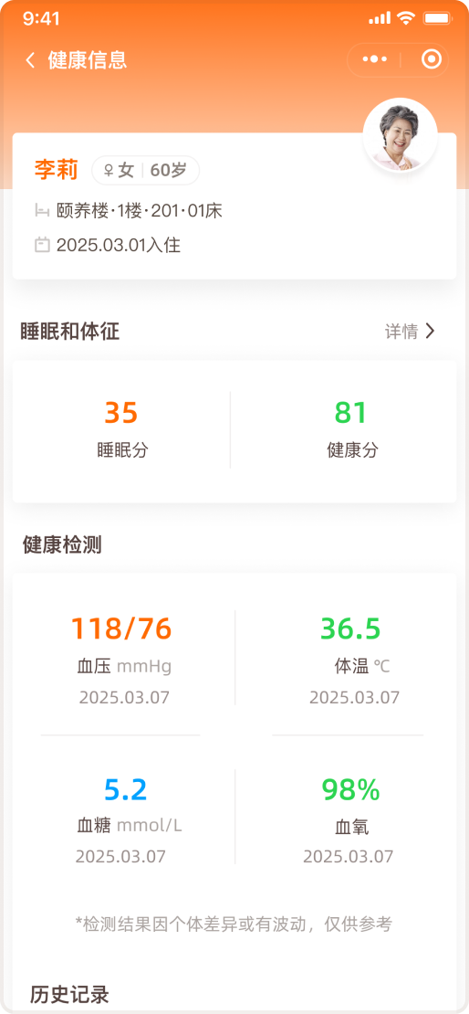Open the 血压 118/76 reading
This screenshot has height=1014, width=469.
[121, 660]
